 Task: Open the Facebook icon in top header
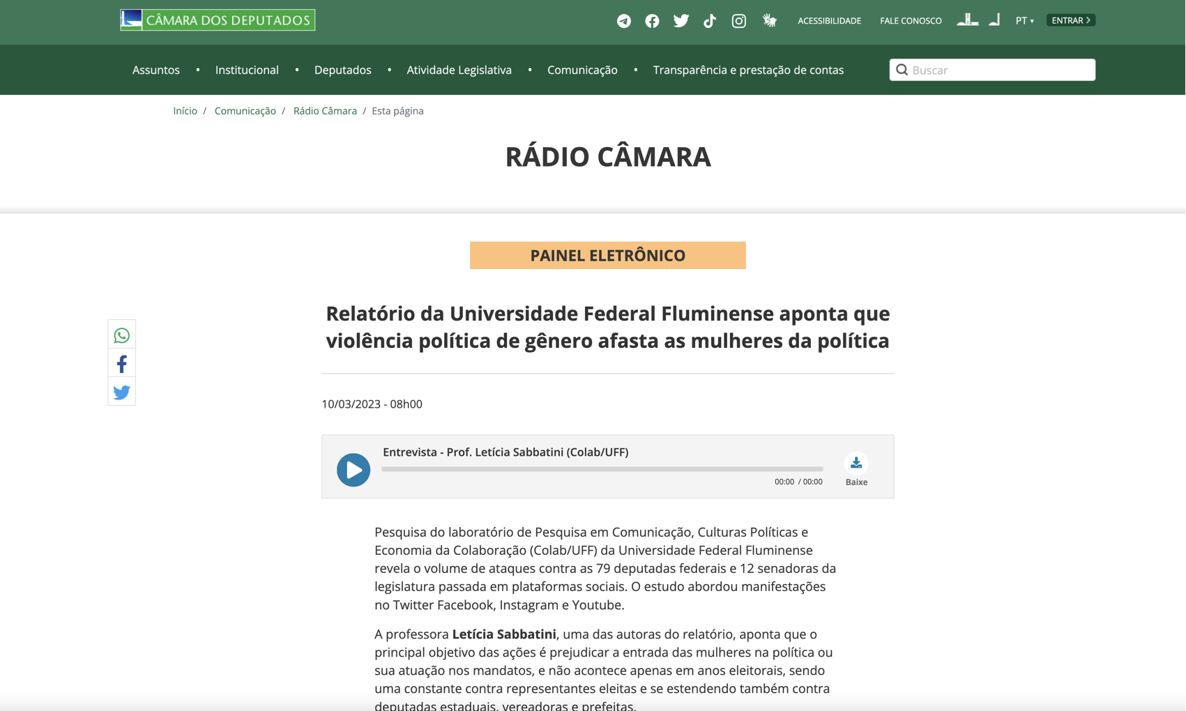652,21
